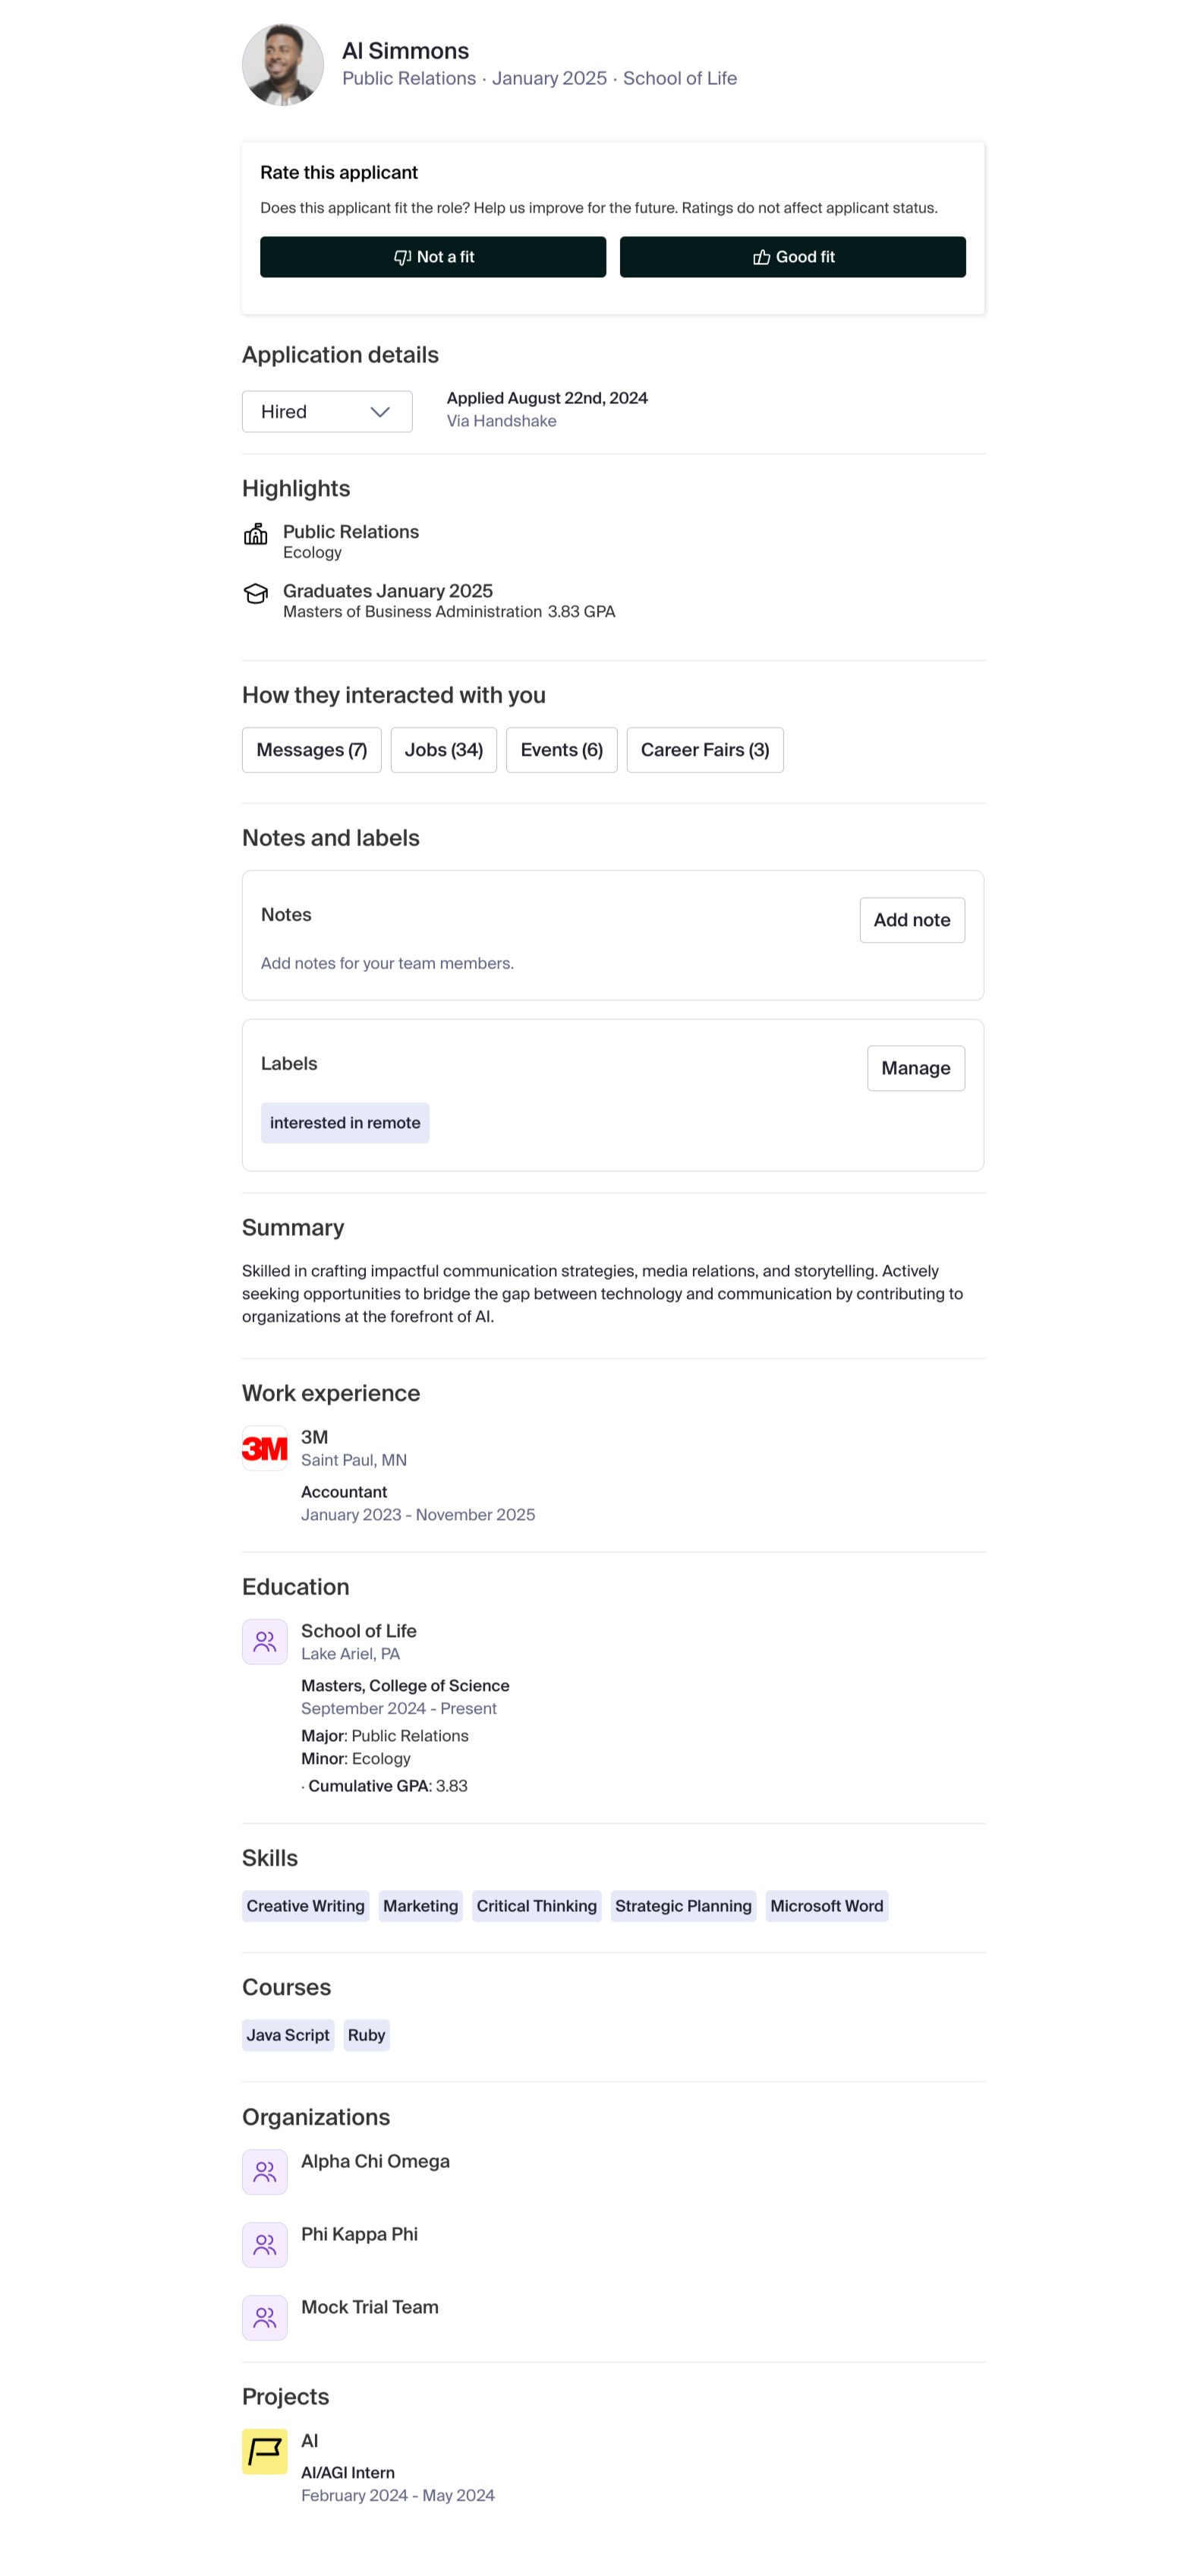The image size is (1178, 2557).
Task: Select the interested in remote label
Action: (345, 1123)
